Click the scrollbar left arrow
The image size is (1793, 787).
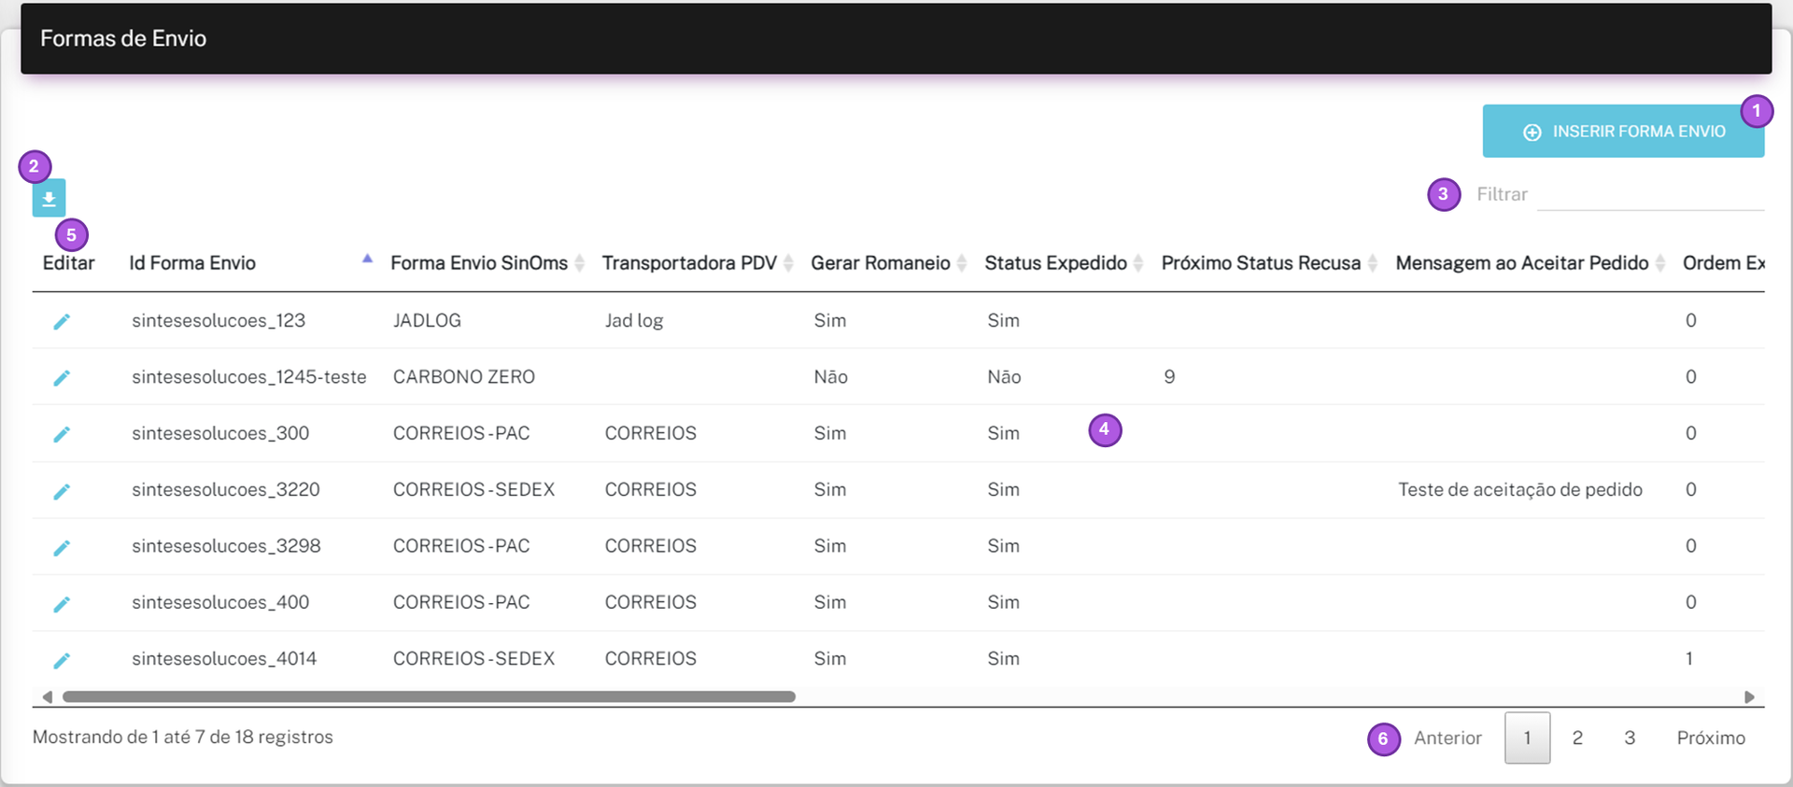(47, 696)
